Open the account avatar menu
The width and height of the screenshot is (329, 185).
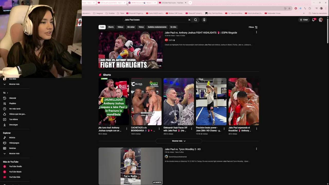click(321, 20)
